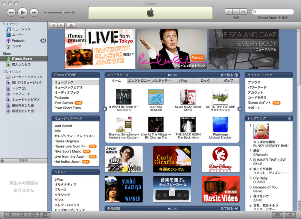
Task: Toggle shuffle playback in the bottom bar
Action: [22, 215]
